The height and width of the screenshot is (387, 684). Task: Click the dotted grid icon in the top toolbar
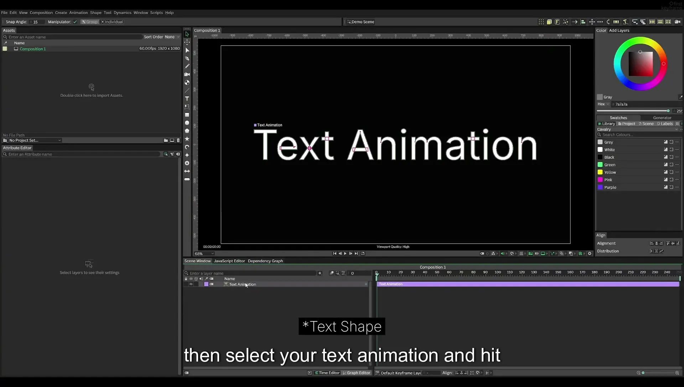[x=541, y=22]
